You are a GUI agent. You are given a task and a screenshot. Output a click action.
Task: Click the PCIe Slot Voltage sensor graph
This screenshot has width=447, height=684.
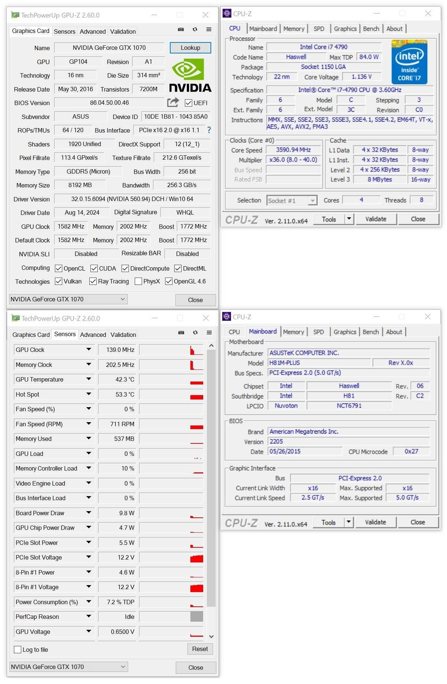pos(171,557)
